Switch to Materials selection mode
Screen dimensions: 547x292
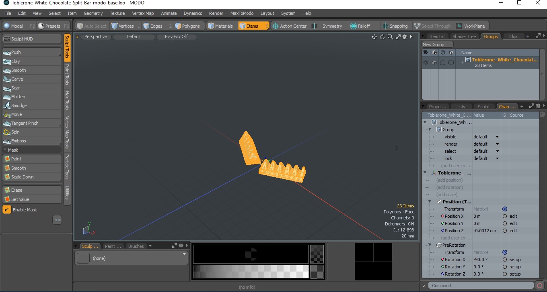tap(221, 26)
